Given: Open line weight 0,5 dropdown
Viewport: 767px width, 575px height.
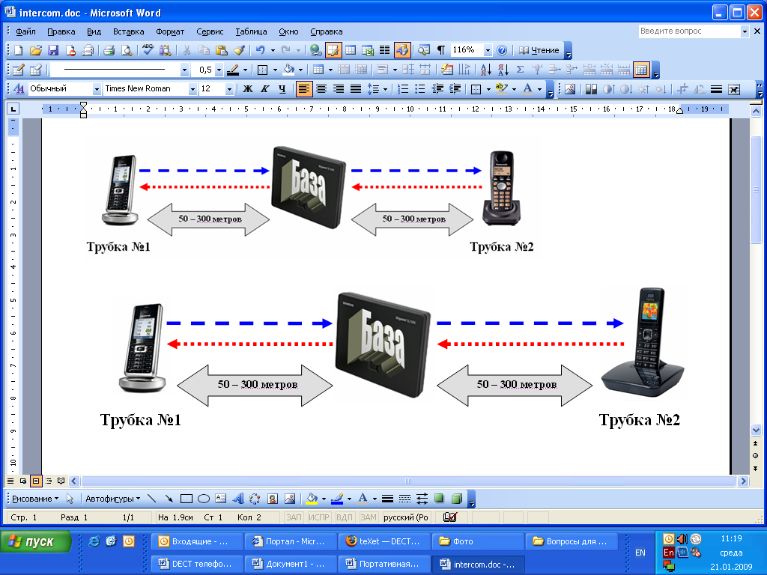Looking at the screenshot, I should (219, 70).
